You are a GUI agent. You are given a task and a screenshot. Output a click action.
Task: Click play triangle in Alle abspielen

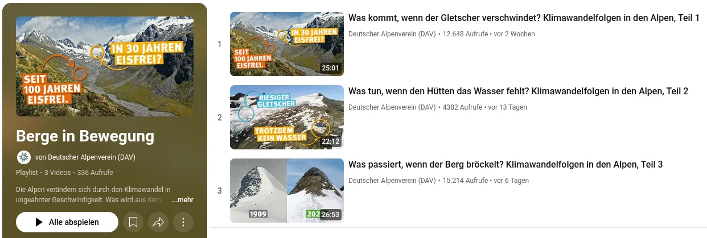pyautogui.click(x=39, y=222)
